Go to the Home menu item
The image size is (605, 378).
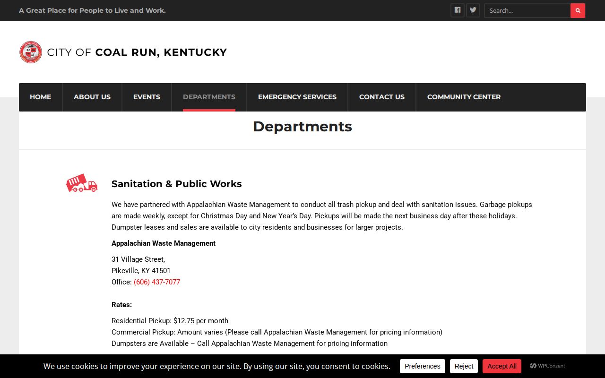pos(40,97)
